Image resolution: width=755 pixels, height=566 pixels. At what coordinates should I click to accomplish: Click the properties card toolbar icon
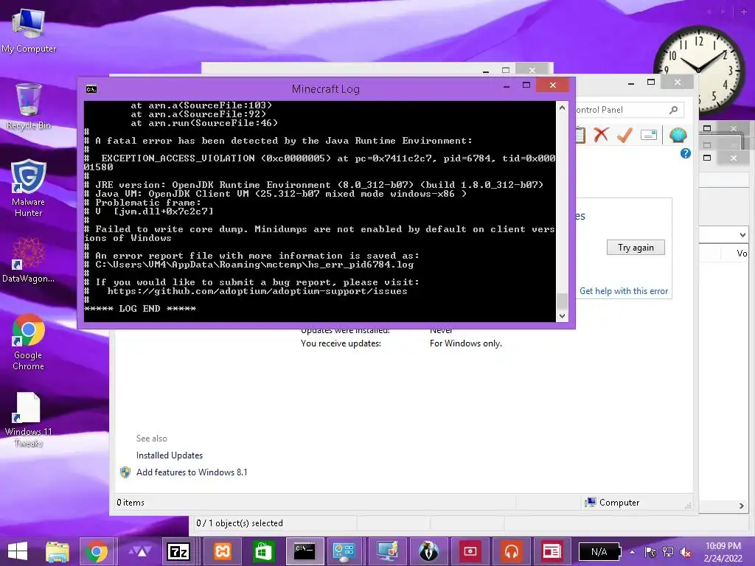point(649,136)
